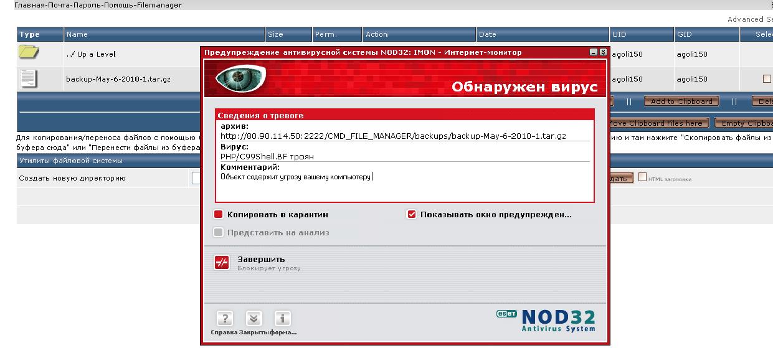Click the Завершить block-threat icon
Screen dimensions: 773x348
click(x=222, y=263)
